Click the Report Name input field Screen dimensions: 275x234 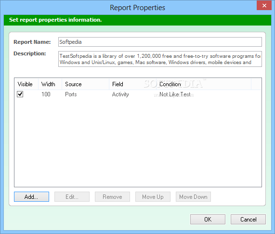(160, 42)
